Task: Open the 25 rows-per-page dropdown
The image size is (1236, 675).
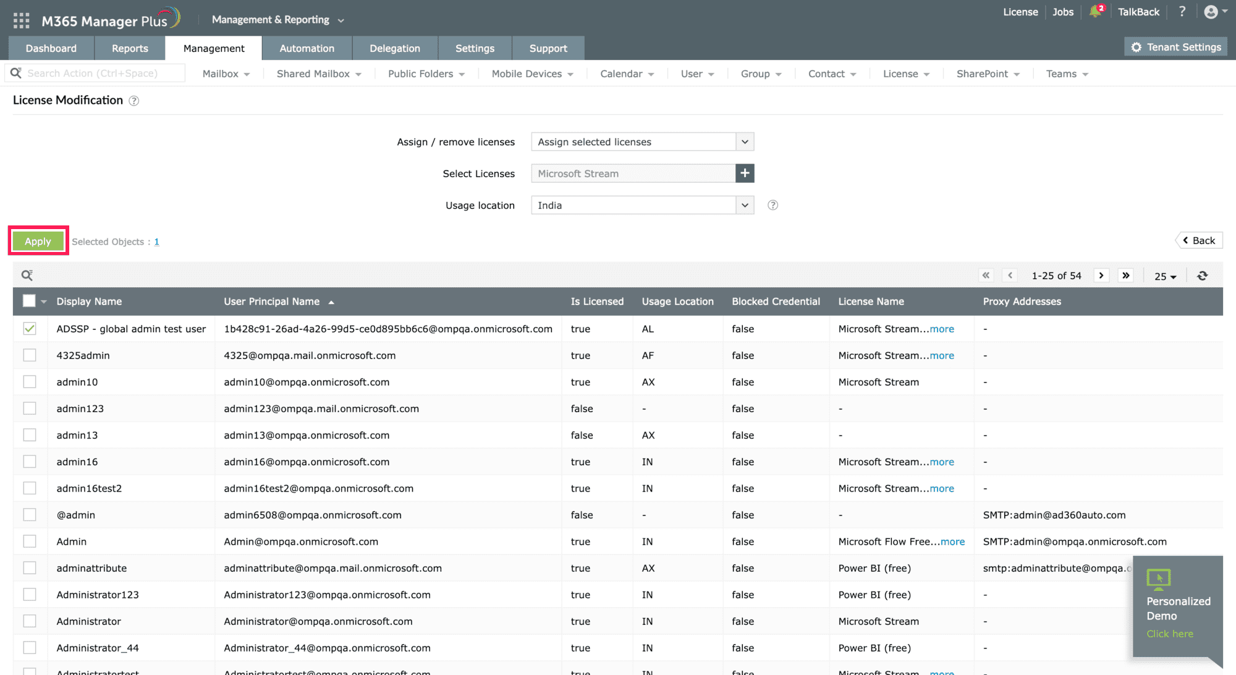Action: point(1165,276)
